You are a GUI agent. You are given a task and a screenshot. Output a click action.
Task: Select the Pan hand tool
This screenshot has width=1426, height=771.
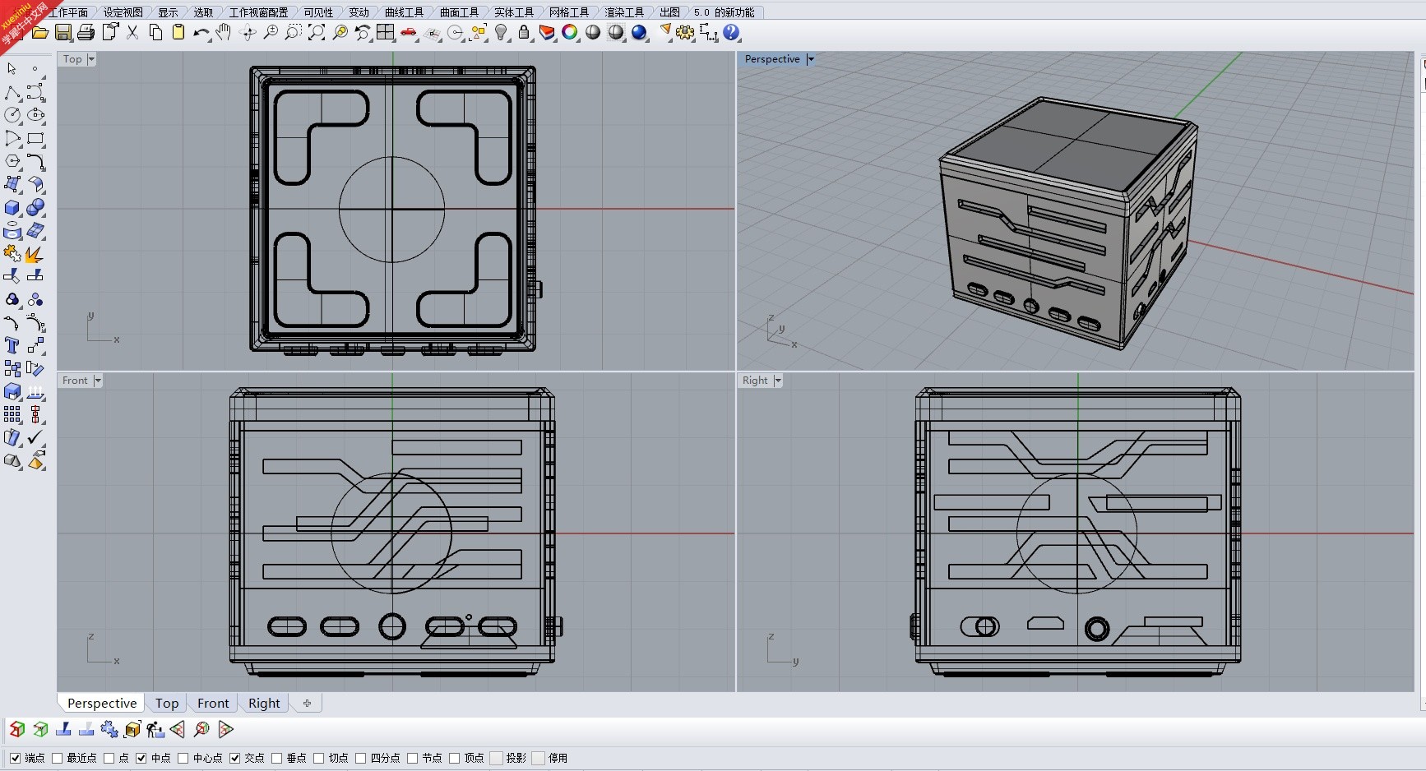[x=224, y=33]
